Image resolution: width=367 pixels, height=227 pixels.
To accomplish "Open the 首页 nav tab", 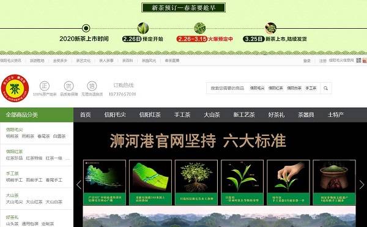I will pyautogui.click(x=86, y=114).
